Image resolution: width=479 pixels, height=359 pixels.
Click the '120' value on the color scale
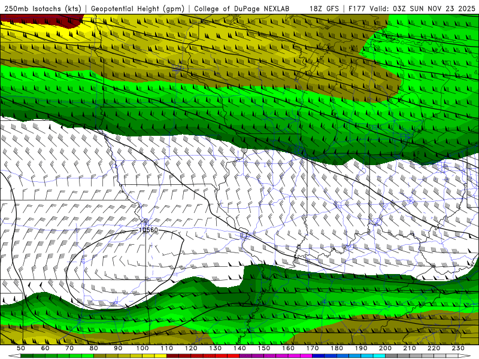191,348
